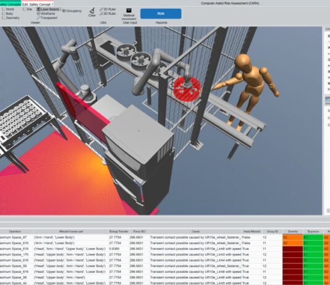Click cause cell mentioning UR10e_Link3
This screenshot has width=330, height=285.
[195, 255]
